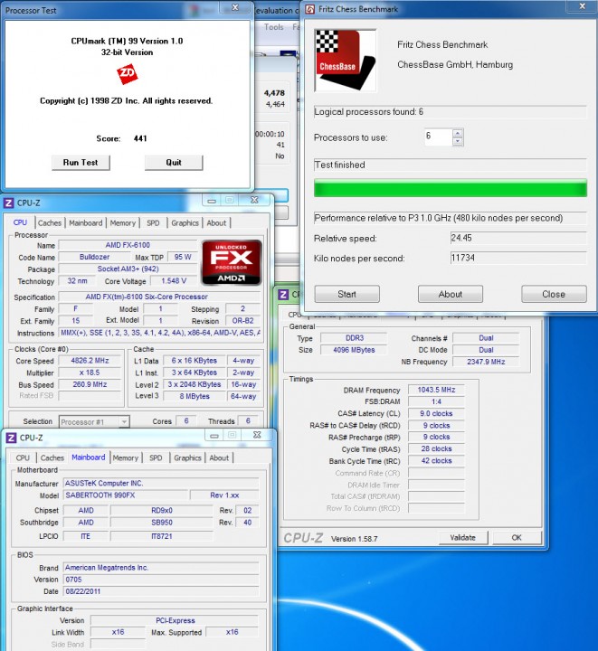Click the CPU-Z title icon of top CPU-Z window
Viewport: 598px width, 651px height.
8,203
